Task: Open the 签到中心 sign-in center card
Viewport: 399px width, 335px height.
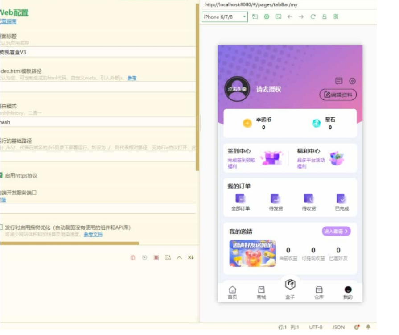Action: point(256,158)
